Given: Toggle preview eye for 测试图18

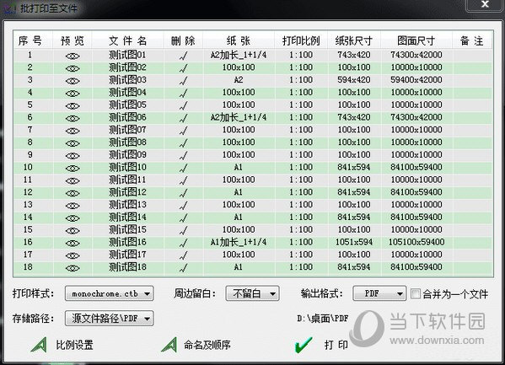Looking at the screenshot, I should point(73,268).
